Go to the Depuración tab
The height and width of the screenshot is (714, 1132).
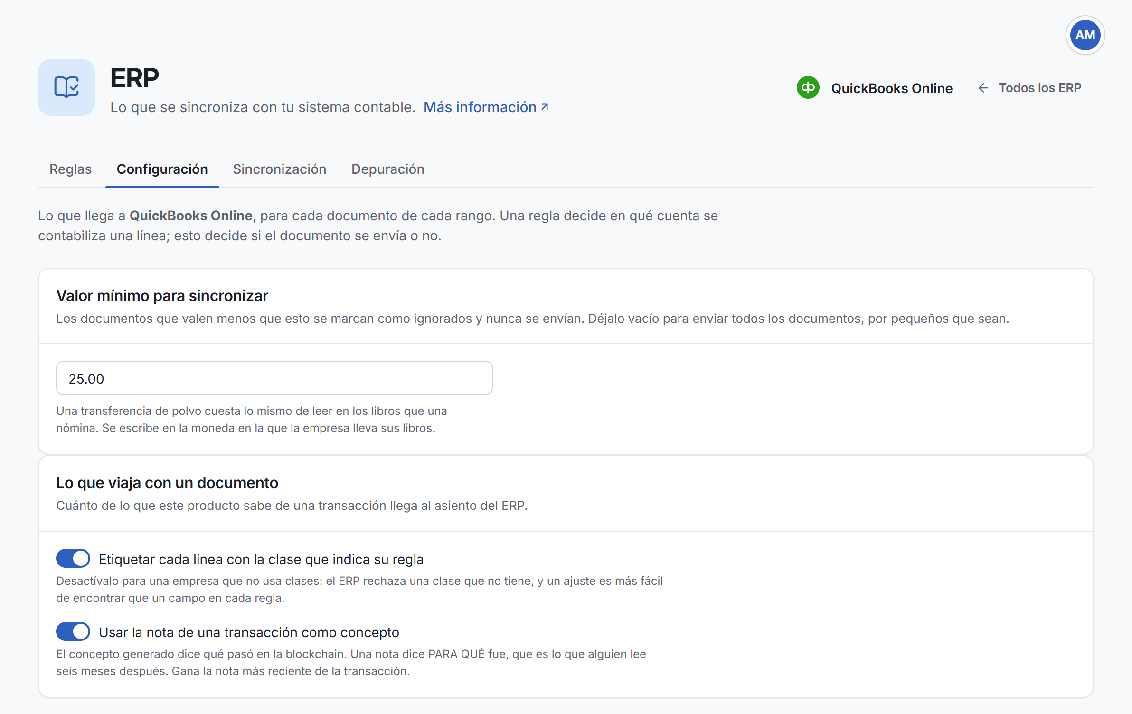tap(388, 169)
